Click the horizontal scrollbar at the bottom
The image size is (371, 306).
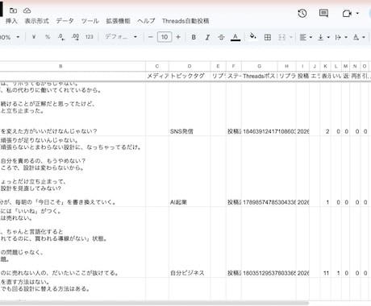coord(154,304)
